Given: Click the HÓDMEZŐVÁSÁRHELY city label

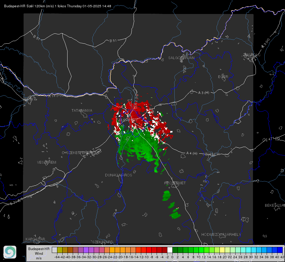Looking at the screenshot, I should (x=221, y=235).
